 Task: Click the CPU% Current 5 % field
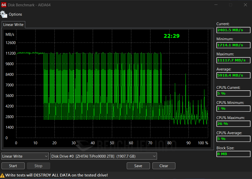coord(233,93)
